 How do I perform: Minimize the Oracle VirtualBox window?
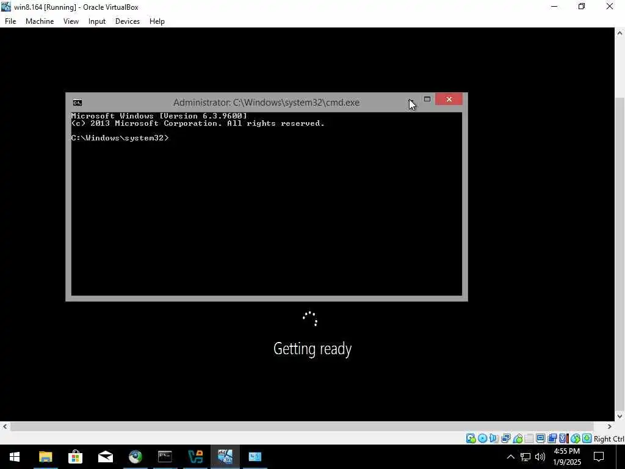pyautogui.click(x=554, y=6)
